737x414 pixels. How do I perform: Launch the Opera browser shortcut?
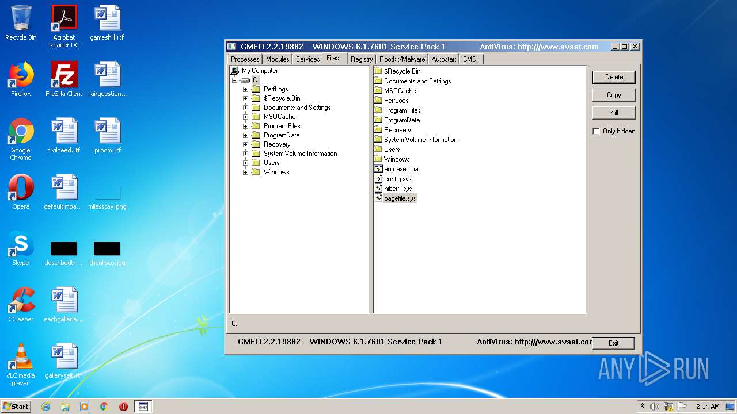tap(21, 192)
